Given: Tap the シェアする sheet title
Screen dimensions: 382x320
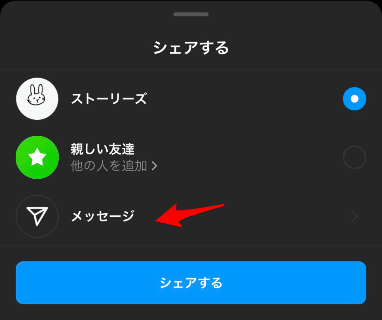Looking at the screenshot, I should pyautogui.click(x=191, y=48).
